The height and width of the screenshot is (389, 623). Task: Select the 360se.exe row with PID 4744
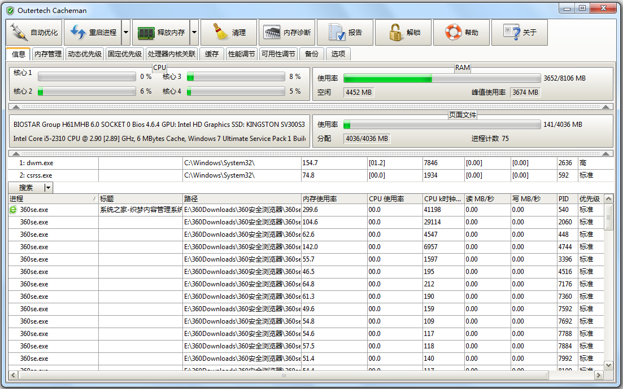(x=306, y=246)
